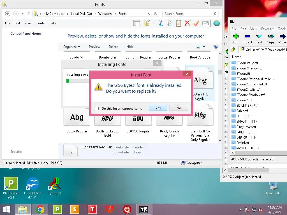287x215 pixels.
Task: Open the File menu in Fonts window
Action: (x=8, y=23)
